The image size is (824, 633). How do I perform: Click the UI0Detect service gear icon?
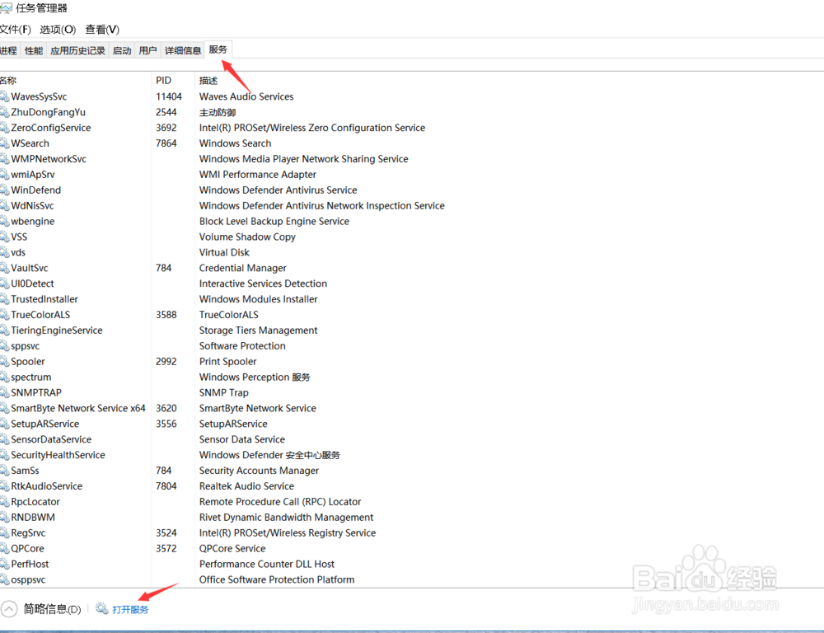[4, 284]
